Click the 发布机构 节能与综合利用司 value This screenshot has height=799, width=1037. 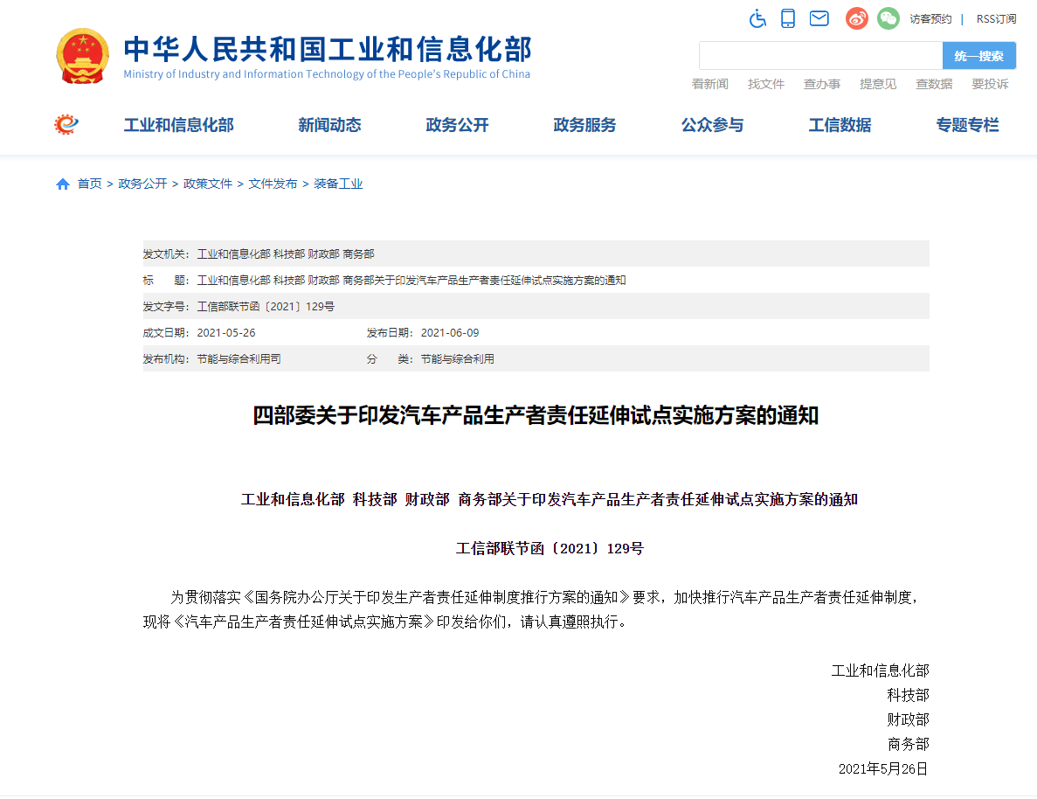tap(239, 358)
